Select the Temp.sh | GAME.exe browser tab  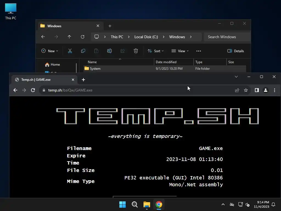coord(44,80)
